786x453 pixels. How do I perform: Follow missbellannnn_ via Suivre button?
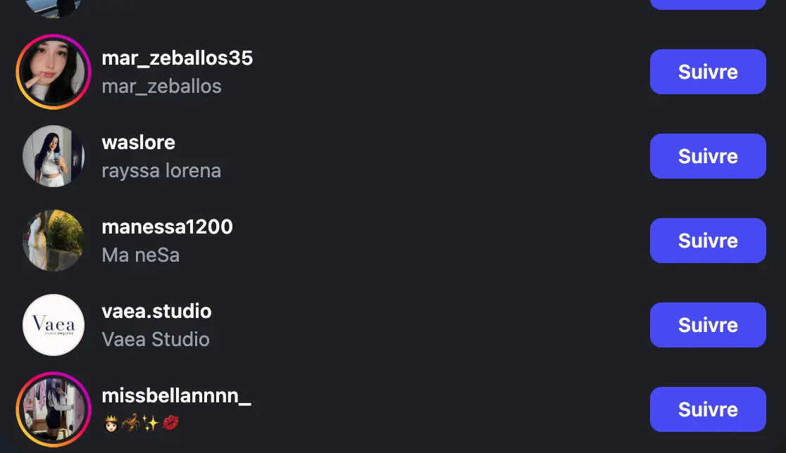tap(707, 409)
